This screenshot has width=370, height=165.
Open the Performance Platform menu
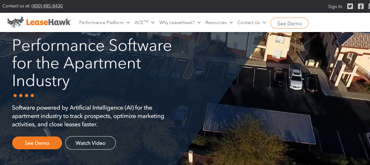pyautogui.click(x=101, y=22)
